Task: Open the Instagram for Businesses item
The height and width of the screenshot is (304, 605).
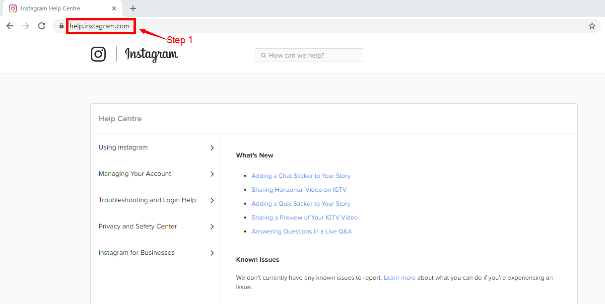Action: [x=155, y=253]
